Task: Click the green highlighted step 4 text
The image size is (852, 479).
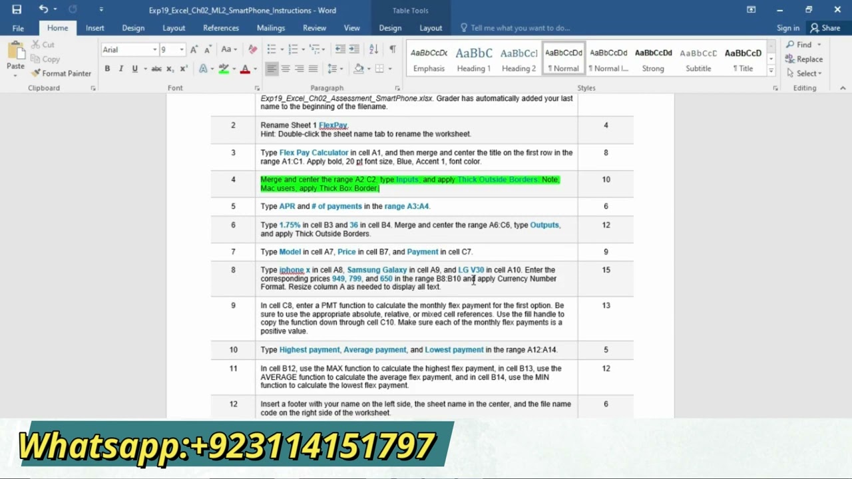Action: [x=410, y=184]
